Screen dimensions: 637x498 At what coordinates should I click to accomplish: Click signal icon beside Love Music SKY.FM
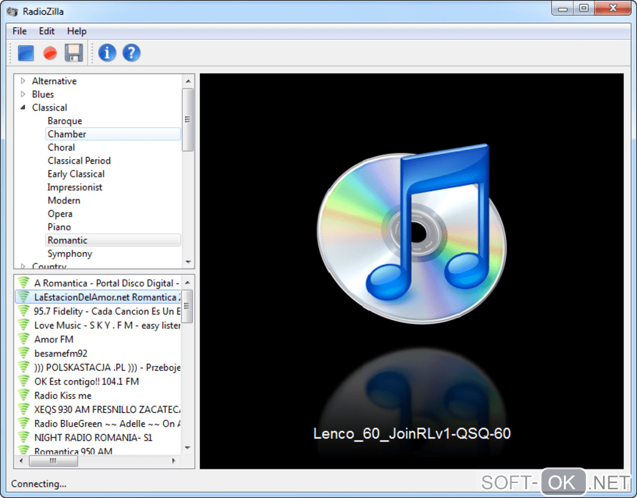pos(24,325)
